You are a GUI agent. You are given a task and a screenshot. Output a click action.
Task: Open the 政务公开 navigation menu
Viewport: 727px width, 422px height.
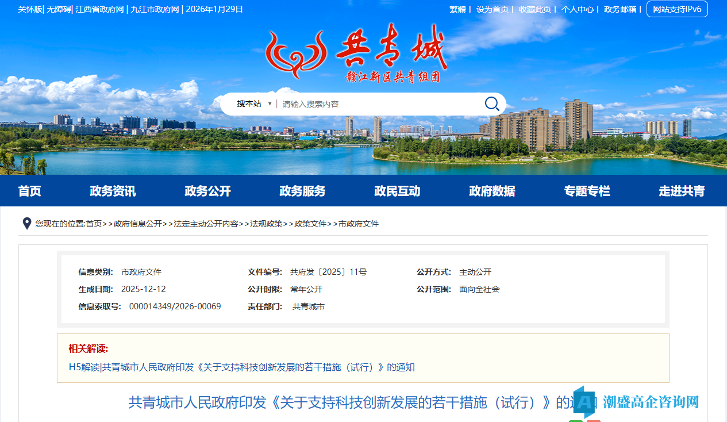(207, 190)
